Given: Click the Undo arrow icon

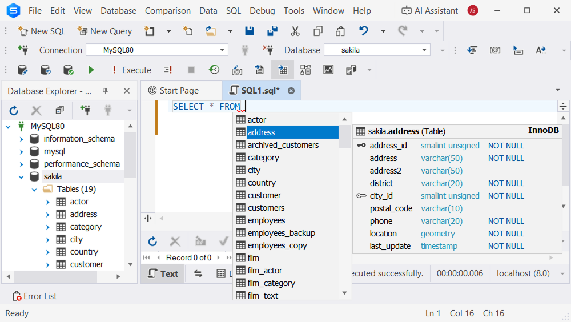Looking at the screenshot, I should point(364,31).
